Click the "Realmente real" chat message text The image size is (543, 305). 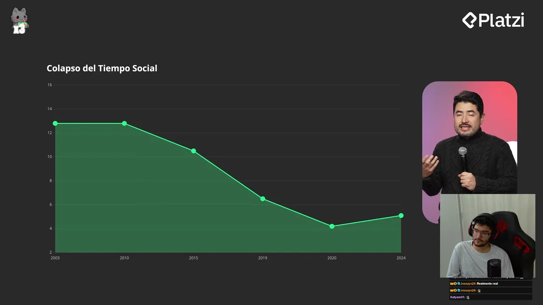pos(487,284)
